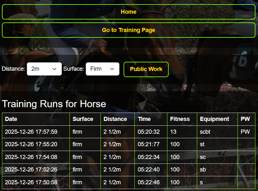258x191 pixels.
Task: Click the Surface column header in table
Action: [83, 119]
